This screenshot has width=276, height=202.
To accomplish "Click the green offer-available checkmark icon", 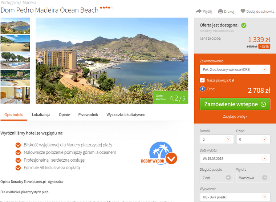I will tap(244, 25).
